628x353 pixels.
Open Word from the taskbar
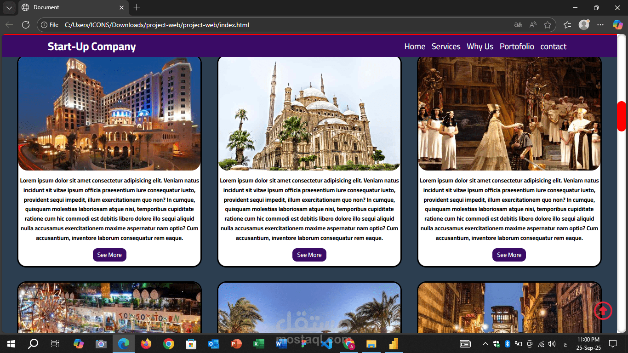pos(281,343)
